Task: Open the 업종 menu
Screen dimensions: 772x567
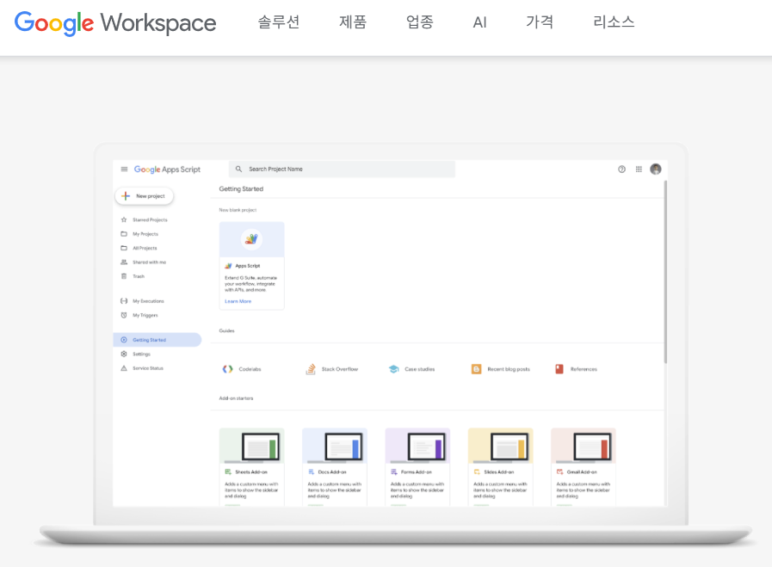Action: (419, 22)
